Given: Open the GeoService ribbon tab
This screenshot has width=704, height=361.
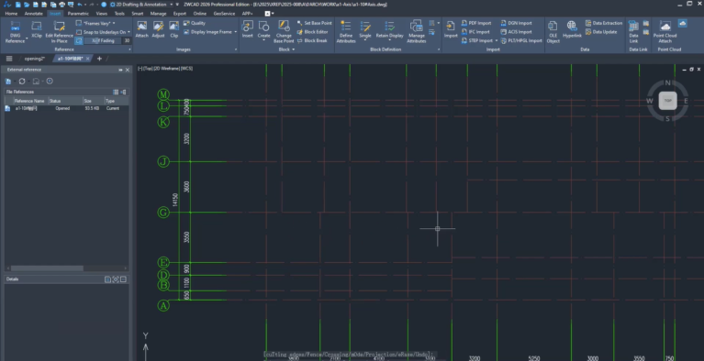Looking at the screenshot, I should [224, 14].
